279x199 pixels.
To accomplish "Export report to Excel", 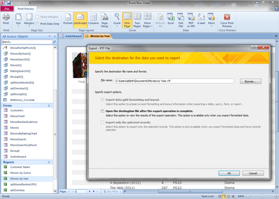I will coord(171,19).
